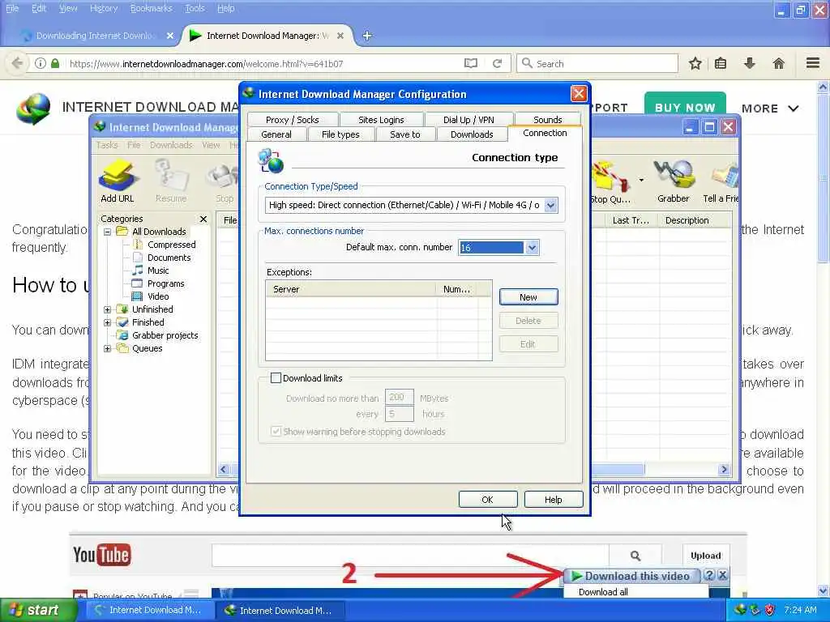Open Default max. conn. number dropdown
Viewport: 830px width, 622px height.
[532, 248]
